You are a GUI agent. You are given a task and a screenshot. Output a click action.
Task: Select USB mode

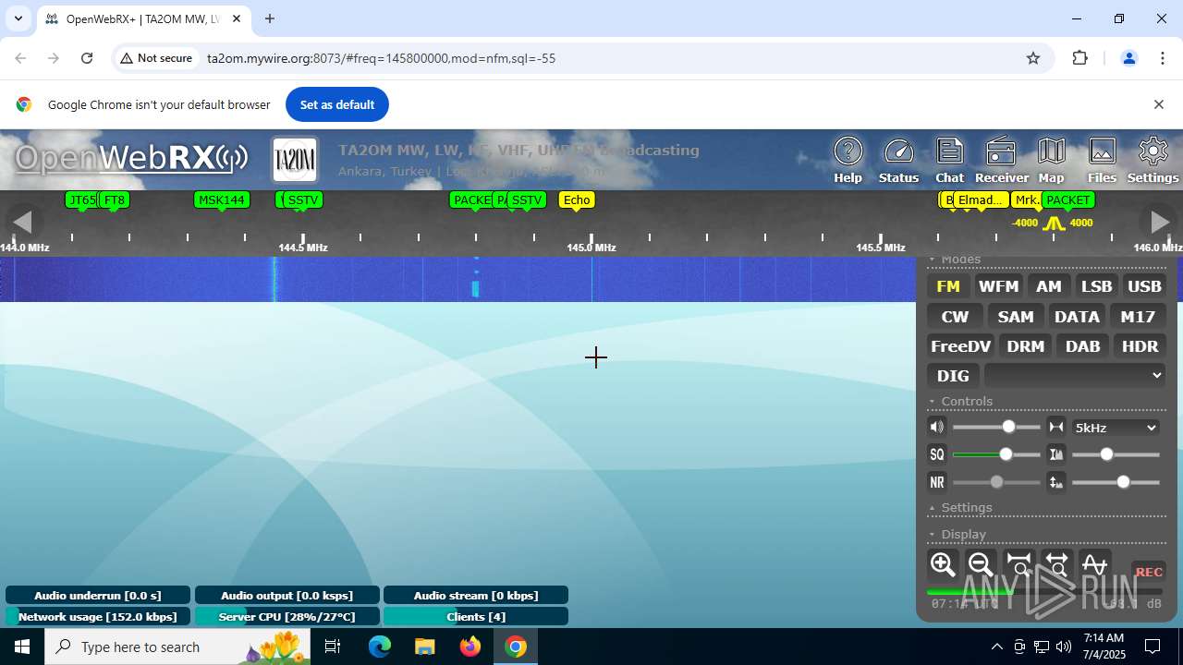1144,286
